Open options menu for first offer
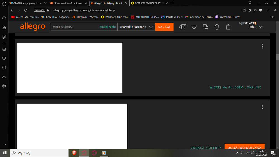This screenshot has width=279, height=157. [262, 46]
